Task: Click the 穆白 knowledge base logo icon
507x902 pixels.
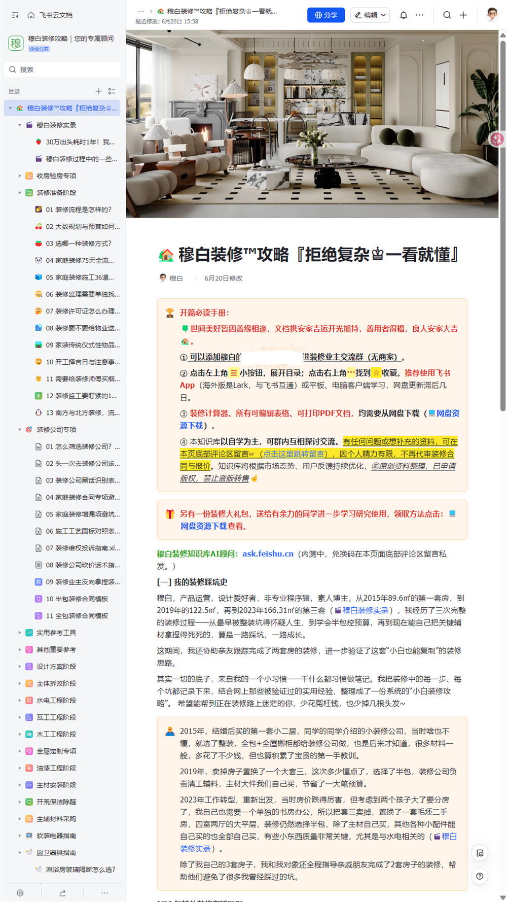Action: click(16, 43)
